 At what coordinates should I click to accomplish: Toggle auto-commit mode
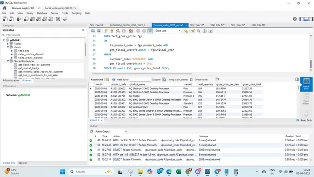(150, 31)
